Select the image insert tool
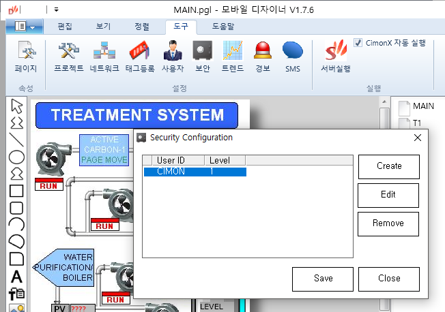 click(17, 308)
